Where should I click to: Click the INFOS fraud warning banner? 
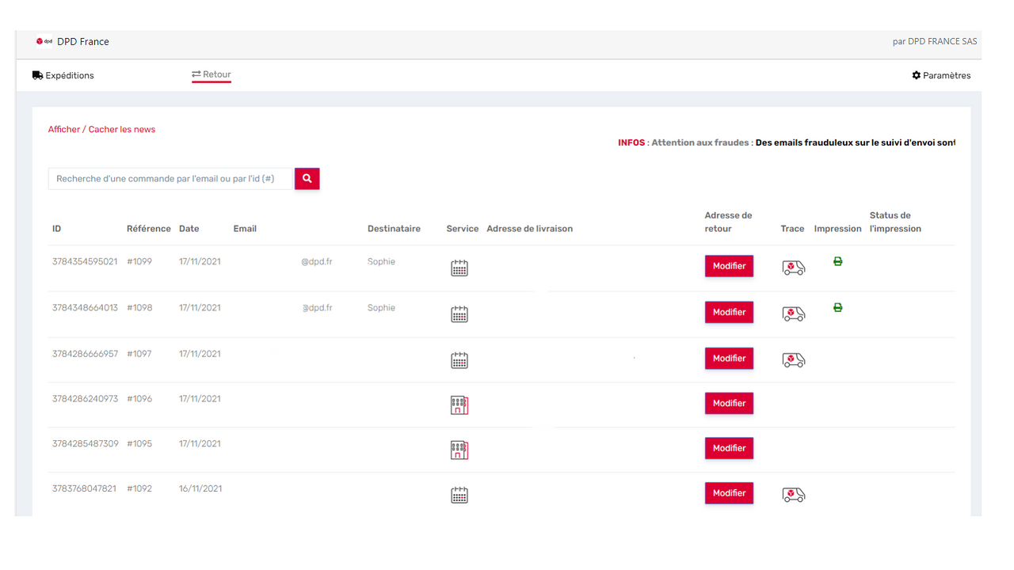(x=787, y=143)
